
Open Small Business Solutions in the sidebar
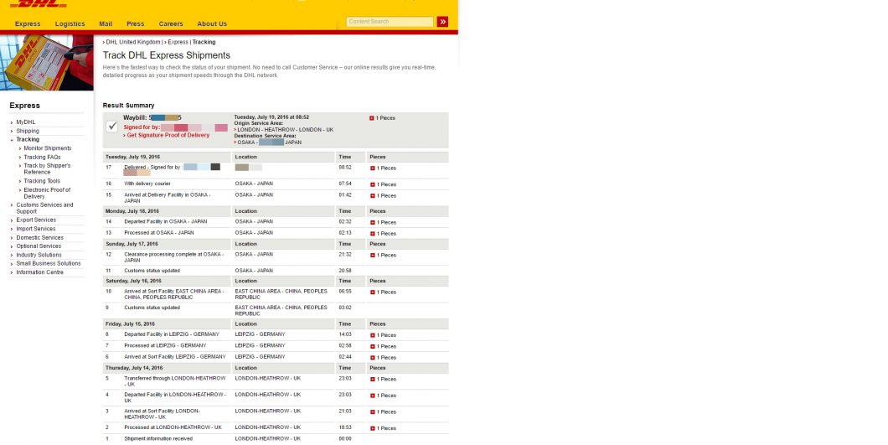pos(48,264)
